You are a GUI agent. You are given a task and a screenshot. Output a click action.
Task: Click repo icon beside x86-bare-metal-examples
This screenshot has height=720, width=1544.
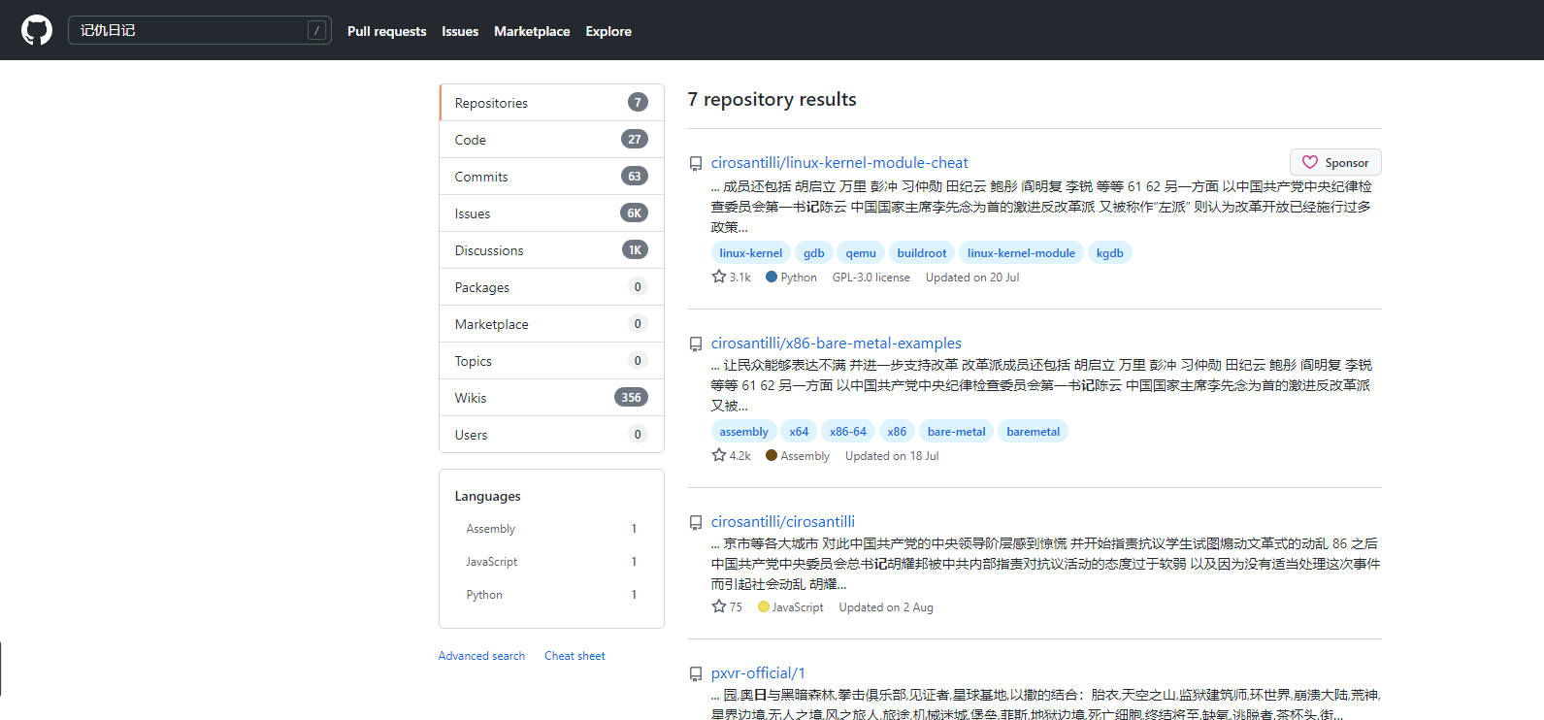click(x=696, y=344)
